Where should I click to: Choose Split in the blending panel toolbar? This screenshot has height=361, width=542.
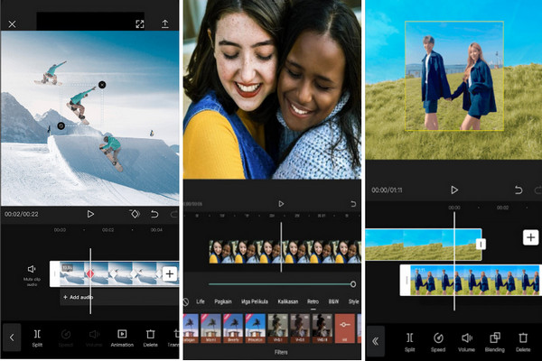point(409,342)
